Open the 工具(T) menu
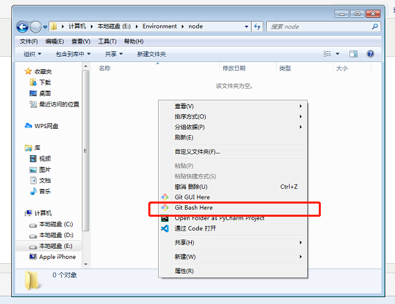The image size is (395, 304). [107, 42]
